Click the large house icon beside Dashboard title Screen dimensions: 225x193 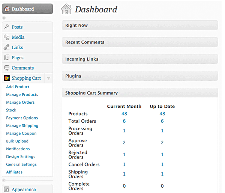66,9
